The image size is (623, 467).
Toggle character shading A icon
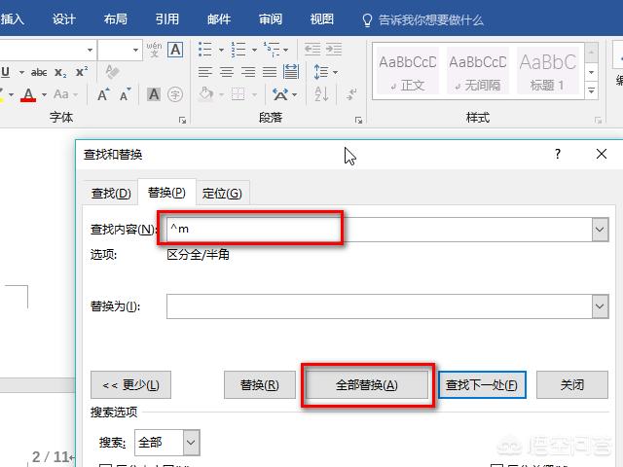[x=154, y=94]
